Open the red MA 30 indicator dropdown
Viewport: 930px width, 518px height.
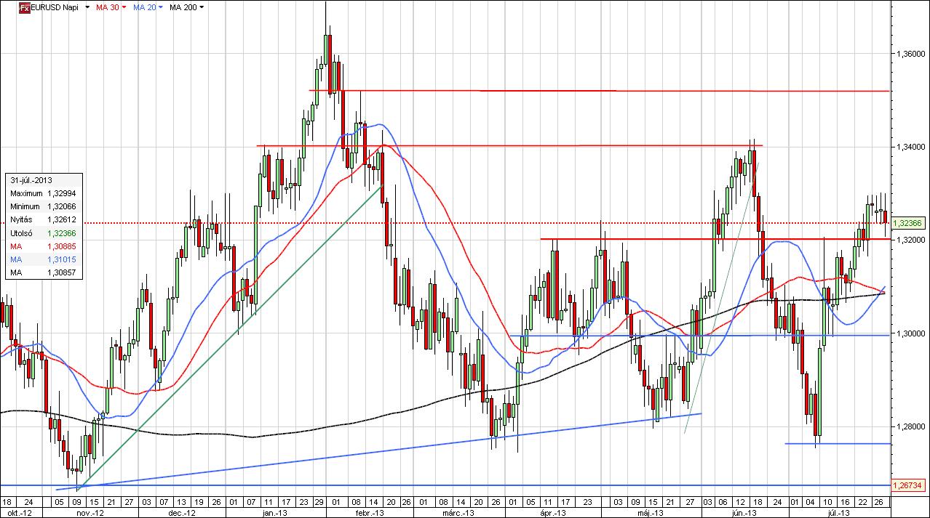pos(124,7)
